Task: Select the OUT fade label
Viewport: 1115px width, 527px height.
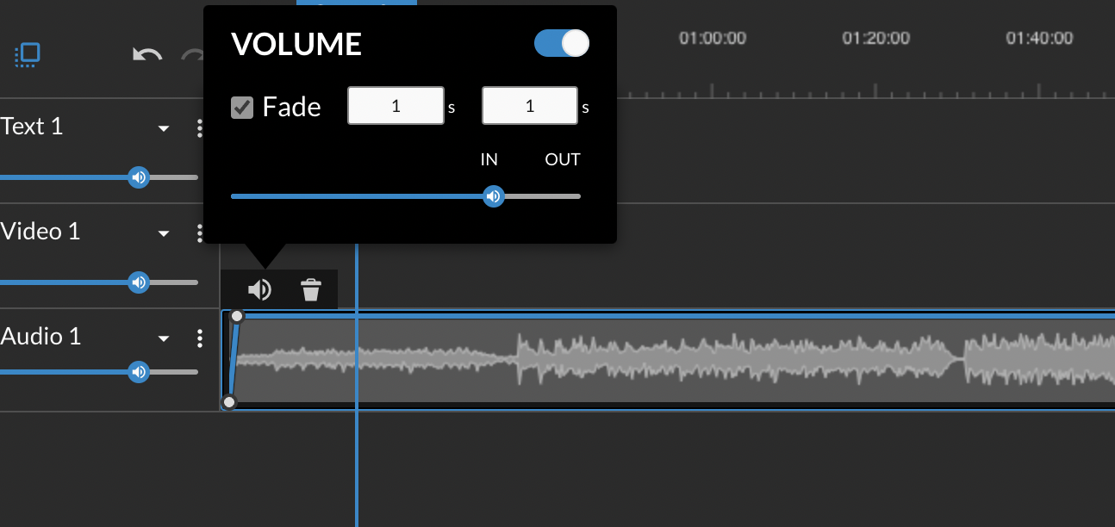Action: [562, 159]
